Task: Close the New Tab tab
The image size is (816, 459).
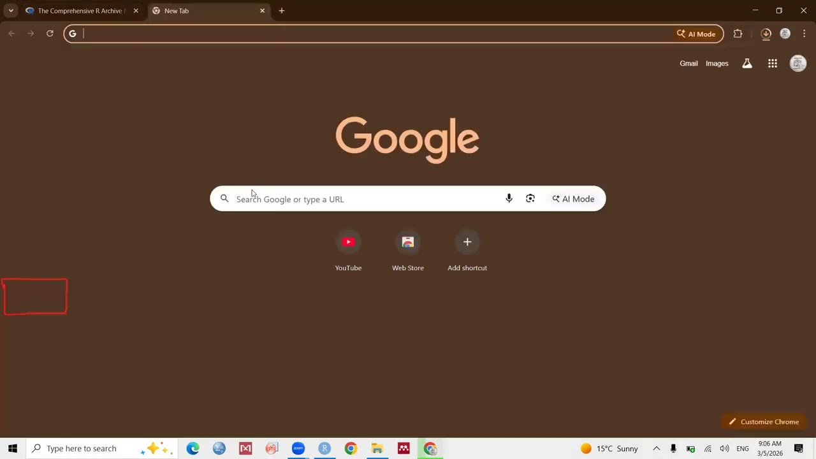Action: point(262,11)
